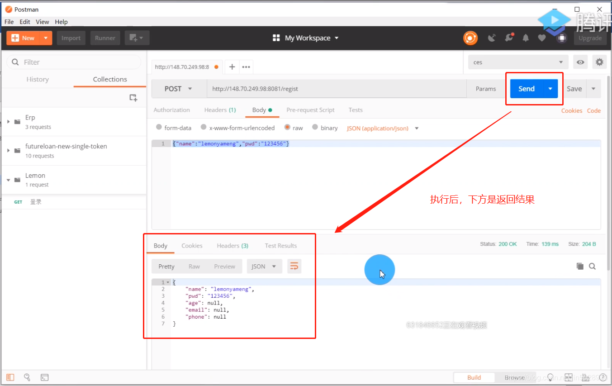Screen dimensions: 612x386
Task: Open the request Headers (1) tab
Action: tap(220, 110)
